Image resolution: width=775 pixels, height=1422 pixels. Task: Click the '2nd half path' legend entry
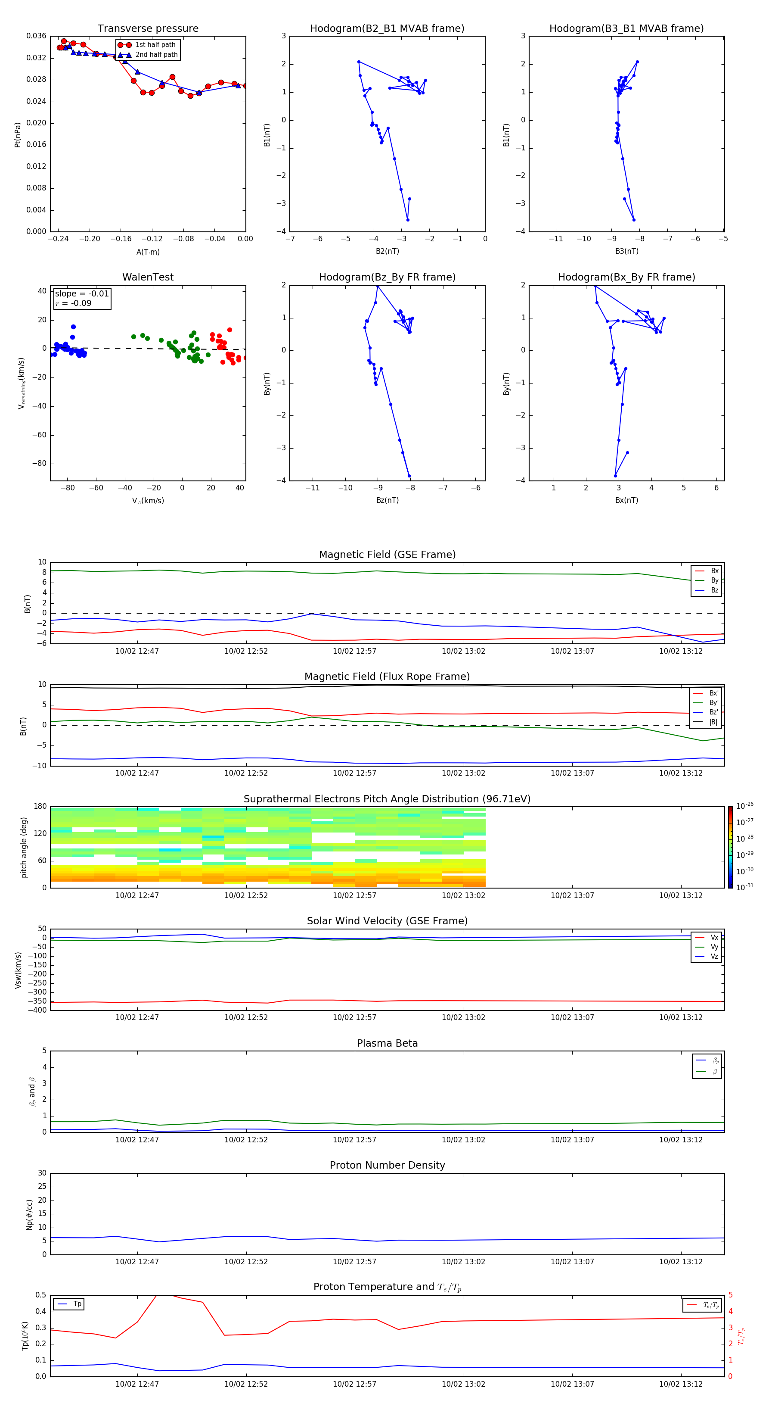pyautogui.click(x=148, y=55)
